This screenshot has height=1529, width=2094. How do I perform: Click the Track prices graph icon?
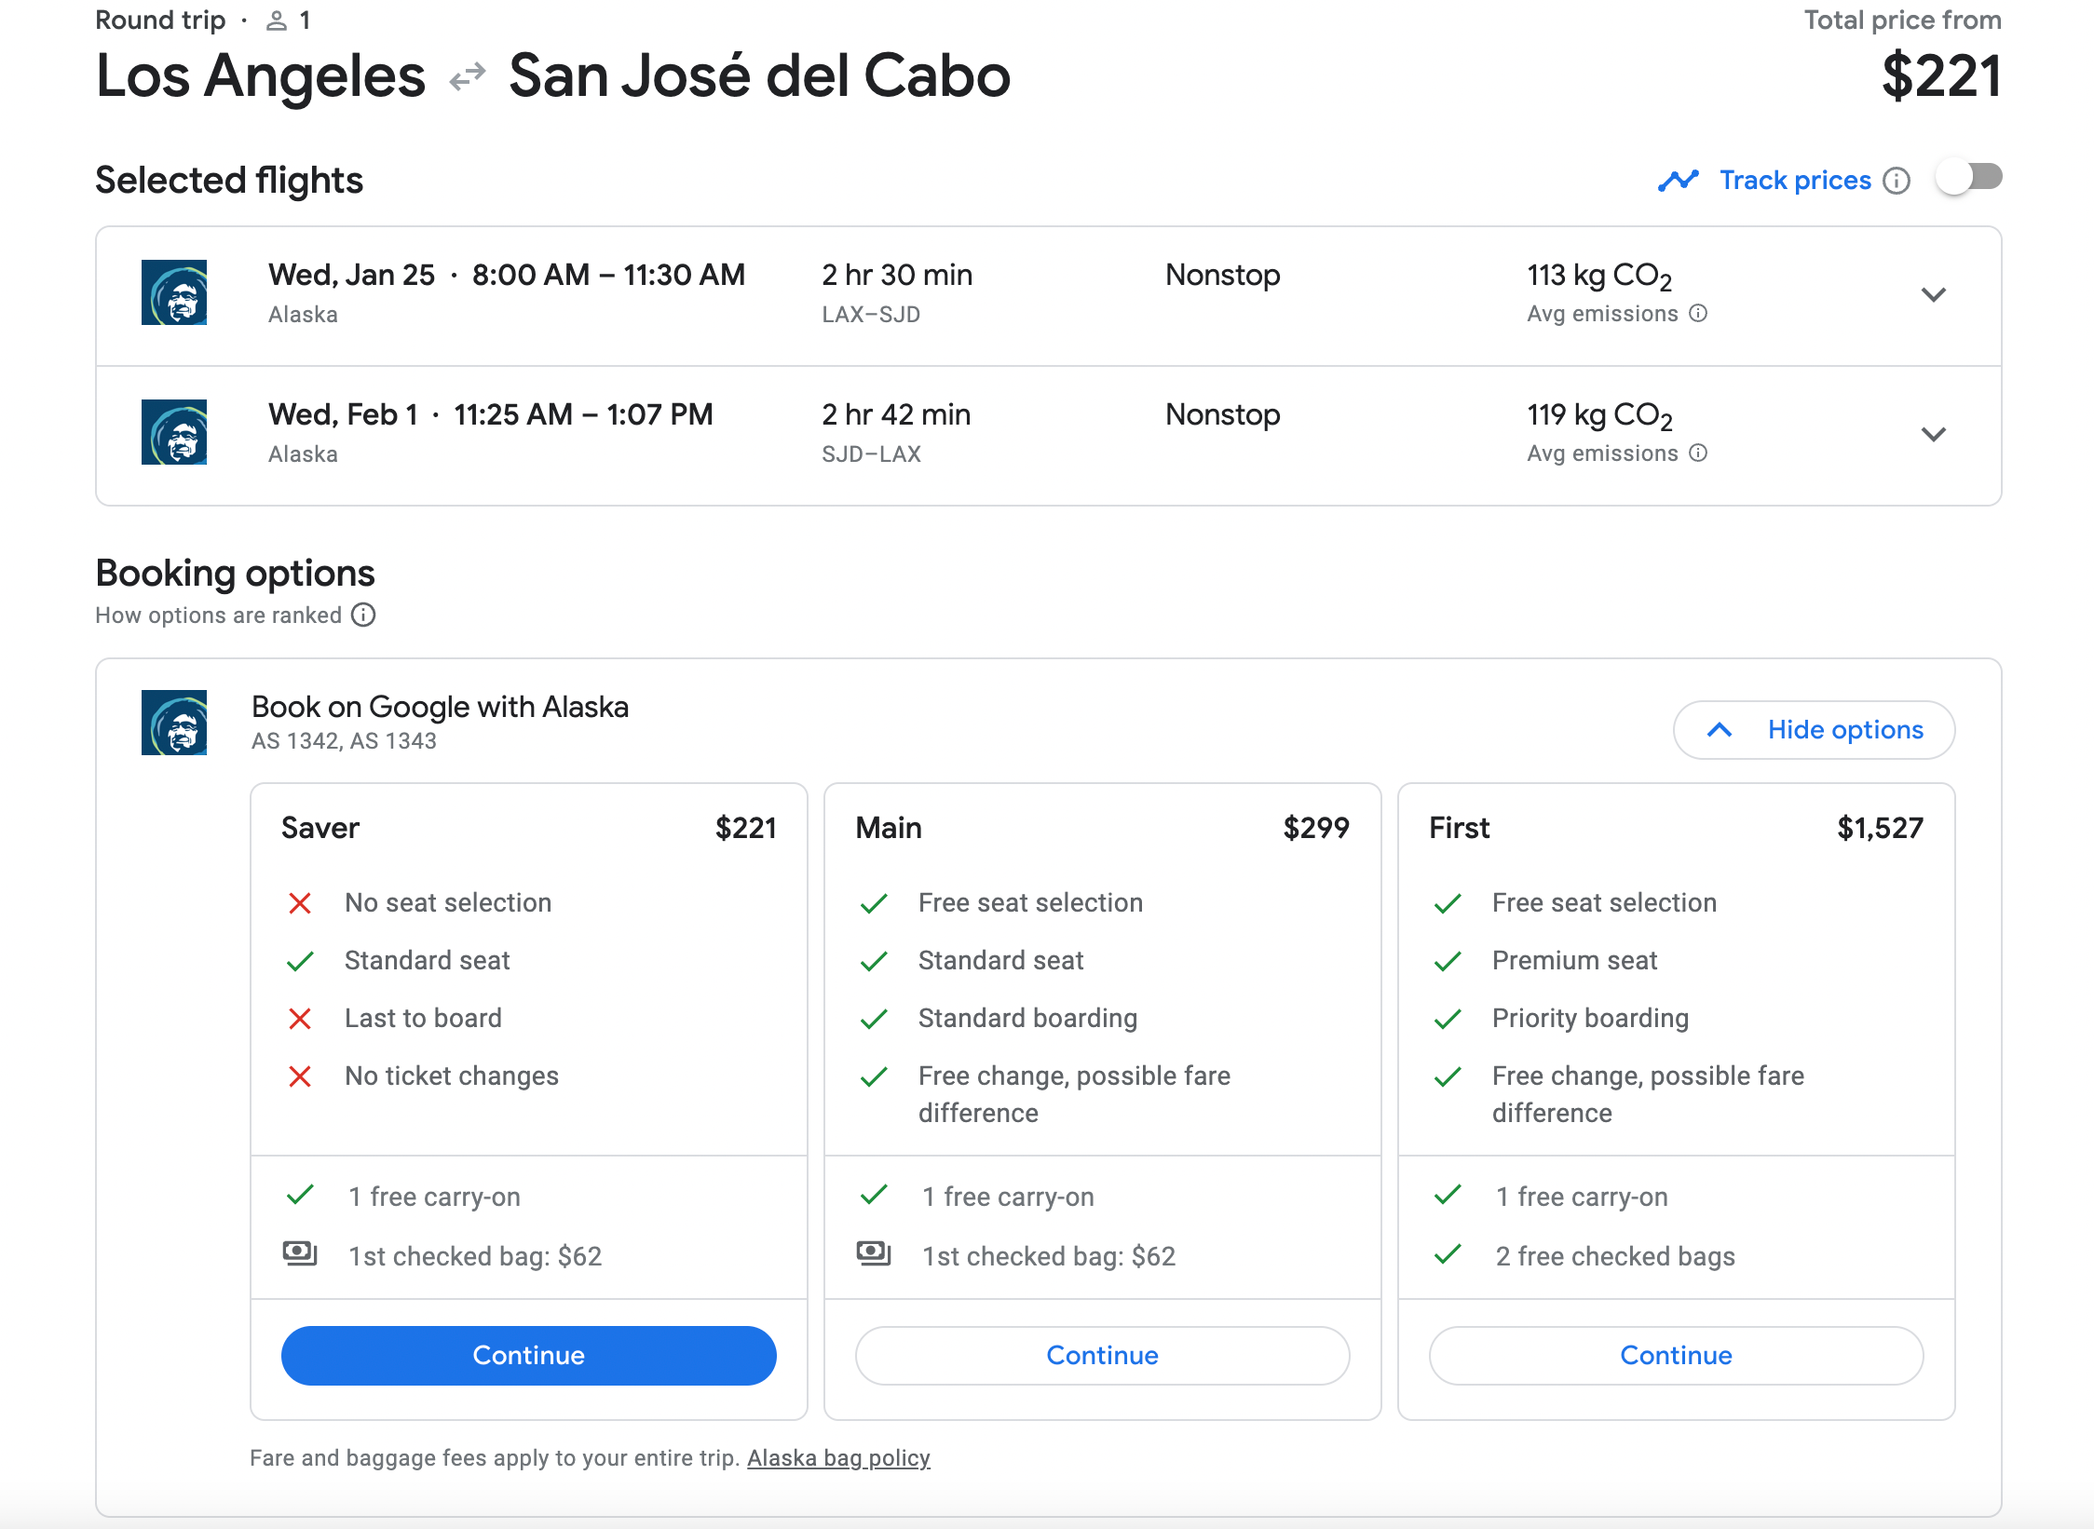[x=1679, y=181]
